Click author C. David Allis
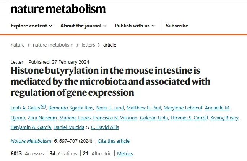247x161 pixels. point(105,127)
